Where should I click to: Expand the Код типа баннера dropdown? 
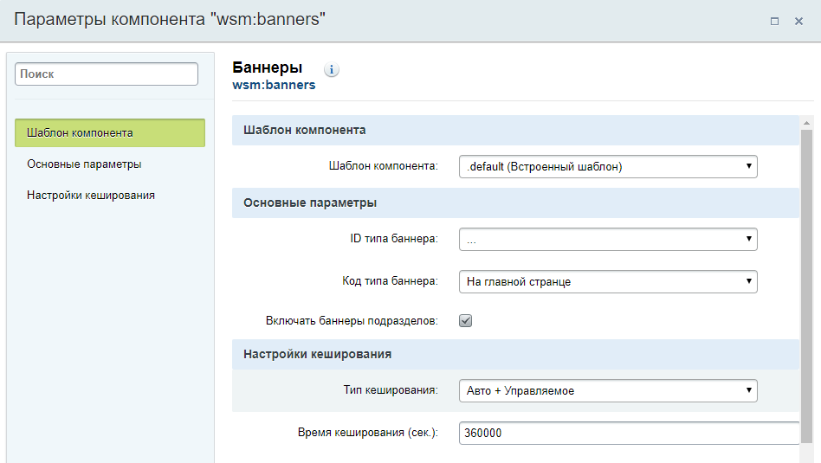tap(607, 281)
